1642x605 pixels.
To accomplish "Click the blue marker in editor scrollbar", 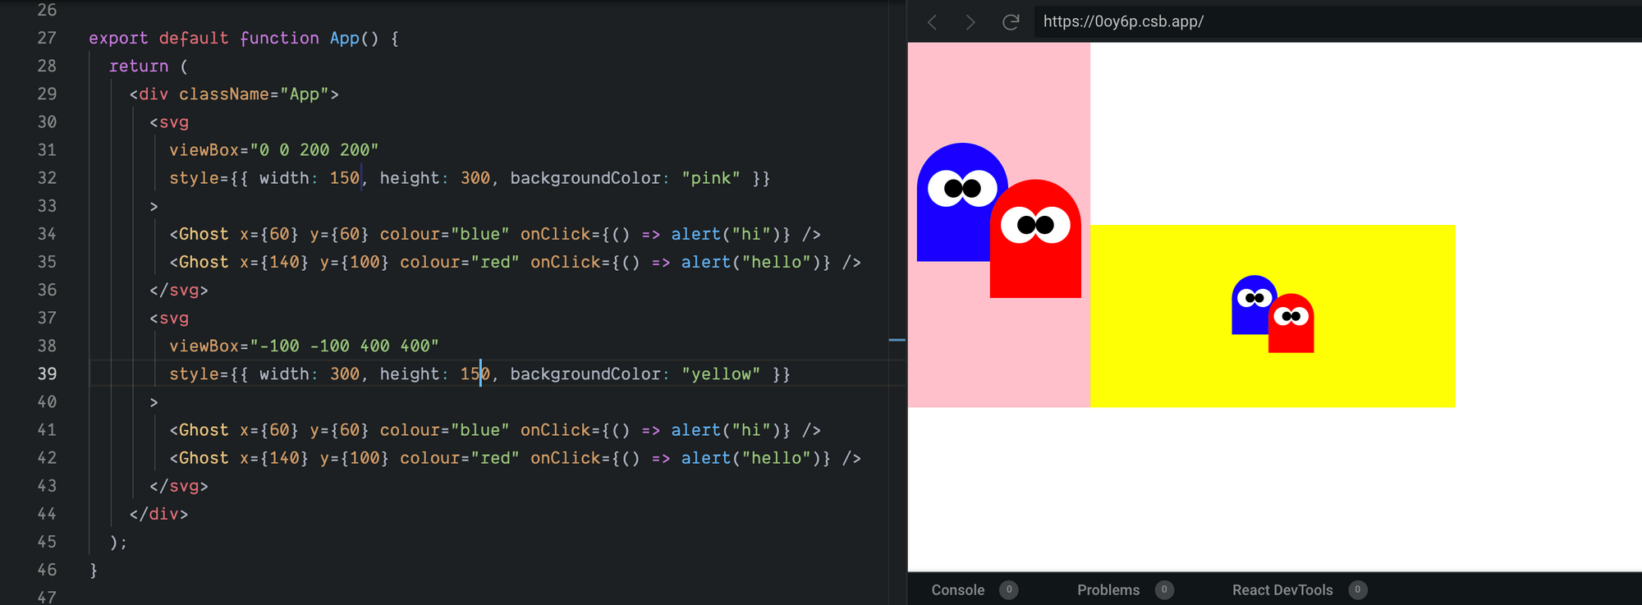I will [x=897, y=339].
